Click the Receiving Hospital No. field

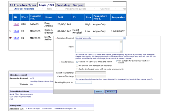pos(84,82)
